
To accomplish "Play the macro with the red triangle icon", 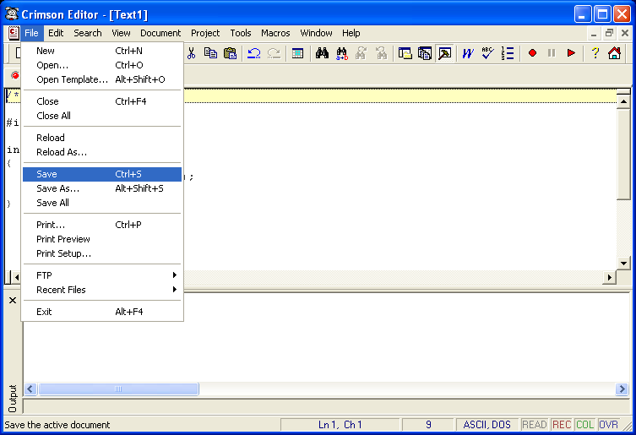I will (572, 53).
